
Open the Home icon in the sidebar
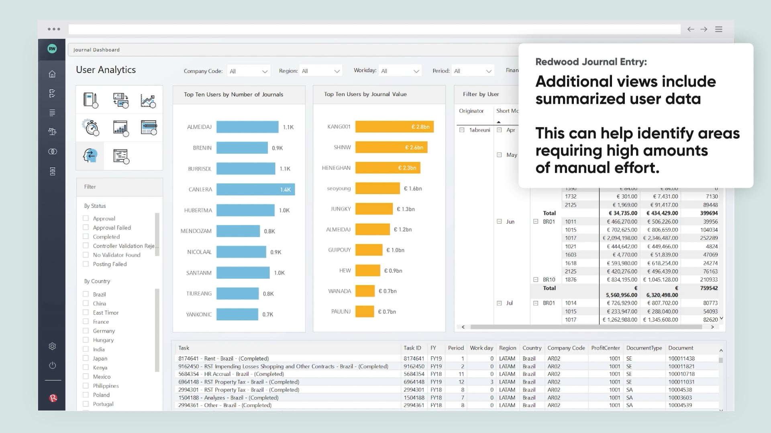[x=52, y=74]
